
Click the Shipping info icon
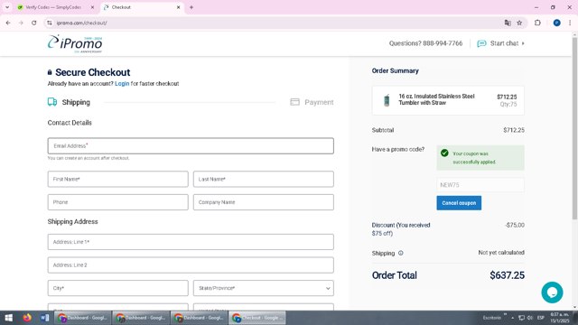tap(401, 253)
